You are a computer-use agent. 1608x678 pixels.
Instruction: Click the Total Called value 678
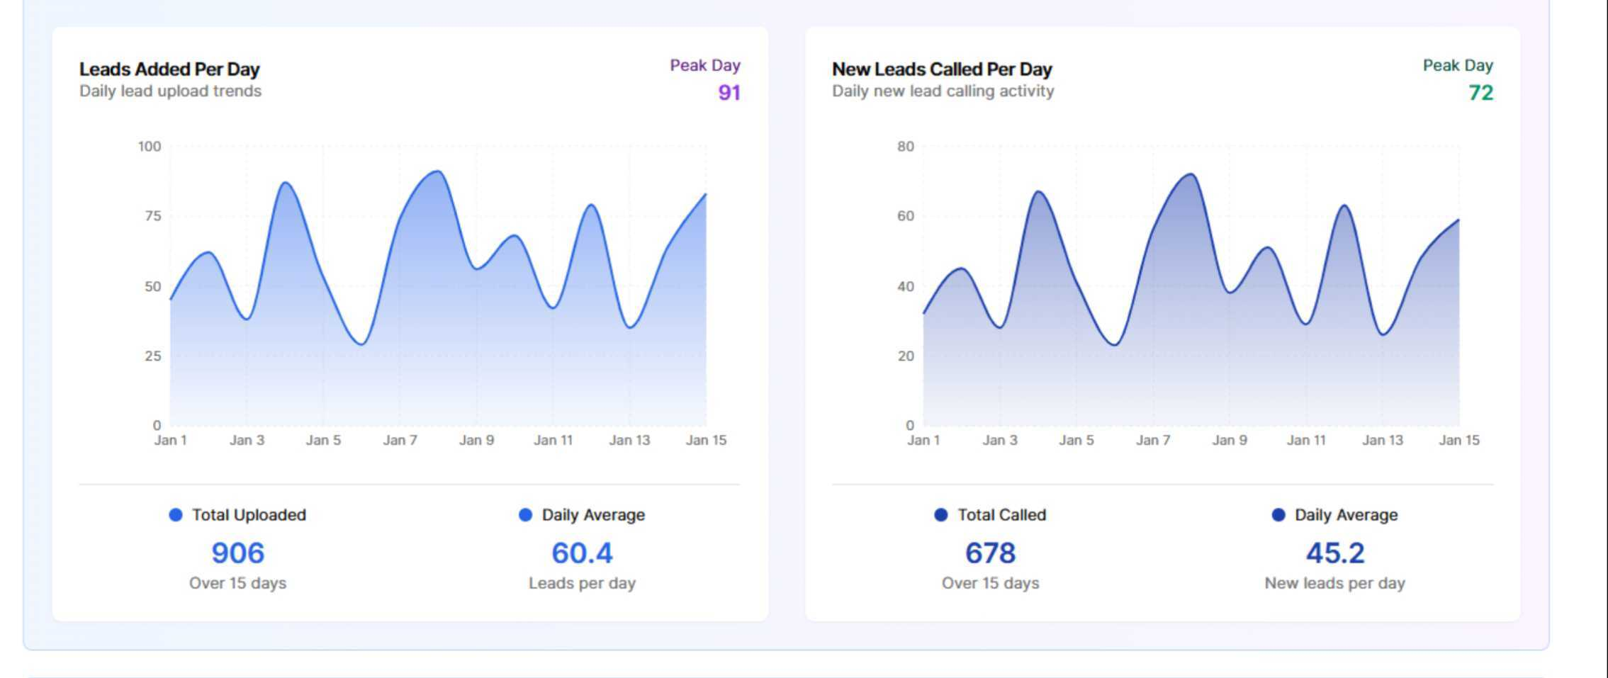(990, 553)
